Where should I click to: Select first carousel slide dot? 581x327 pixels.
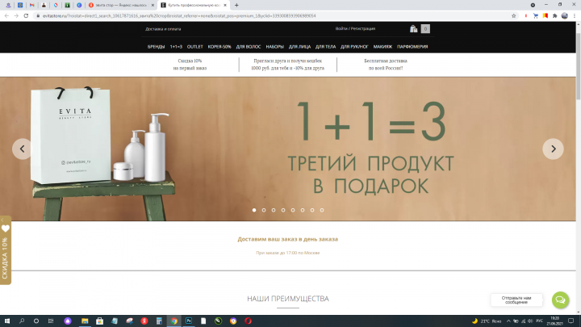tap(254, 210)
